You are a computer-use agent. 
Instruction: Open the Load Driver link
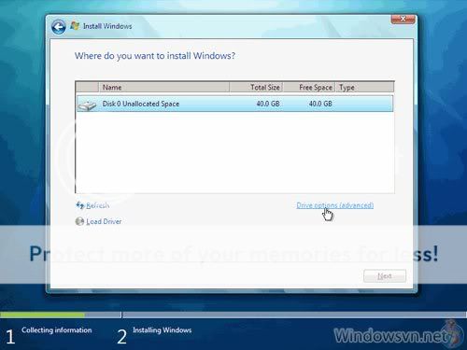tap(104, 221)
